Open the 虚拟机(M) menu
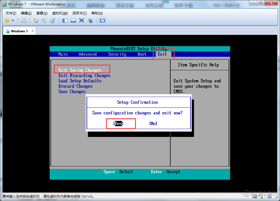The image size is (280, 201). tap(60, 13)
